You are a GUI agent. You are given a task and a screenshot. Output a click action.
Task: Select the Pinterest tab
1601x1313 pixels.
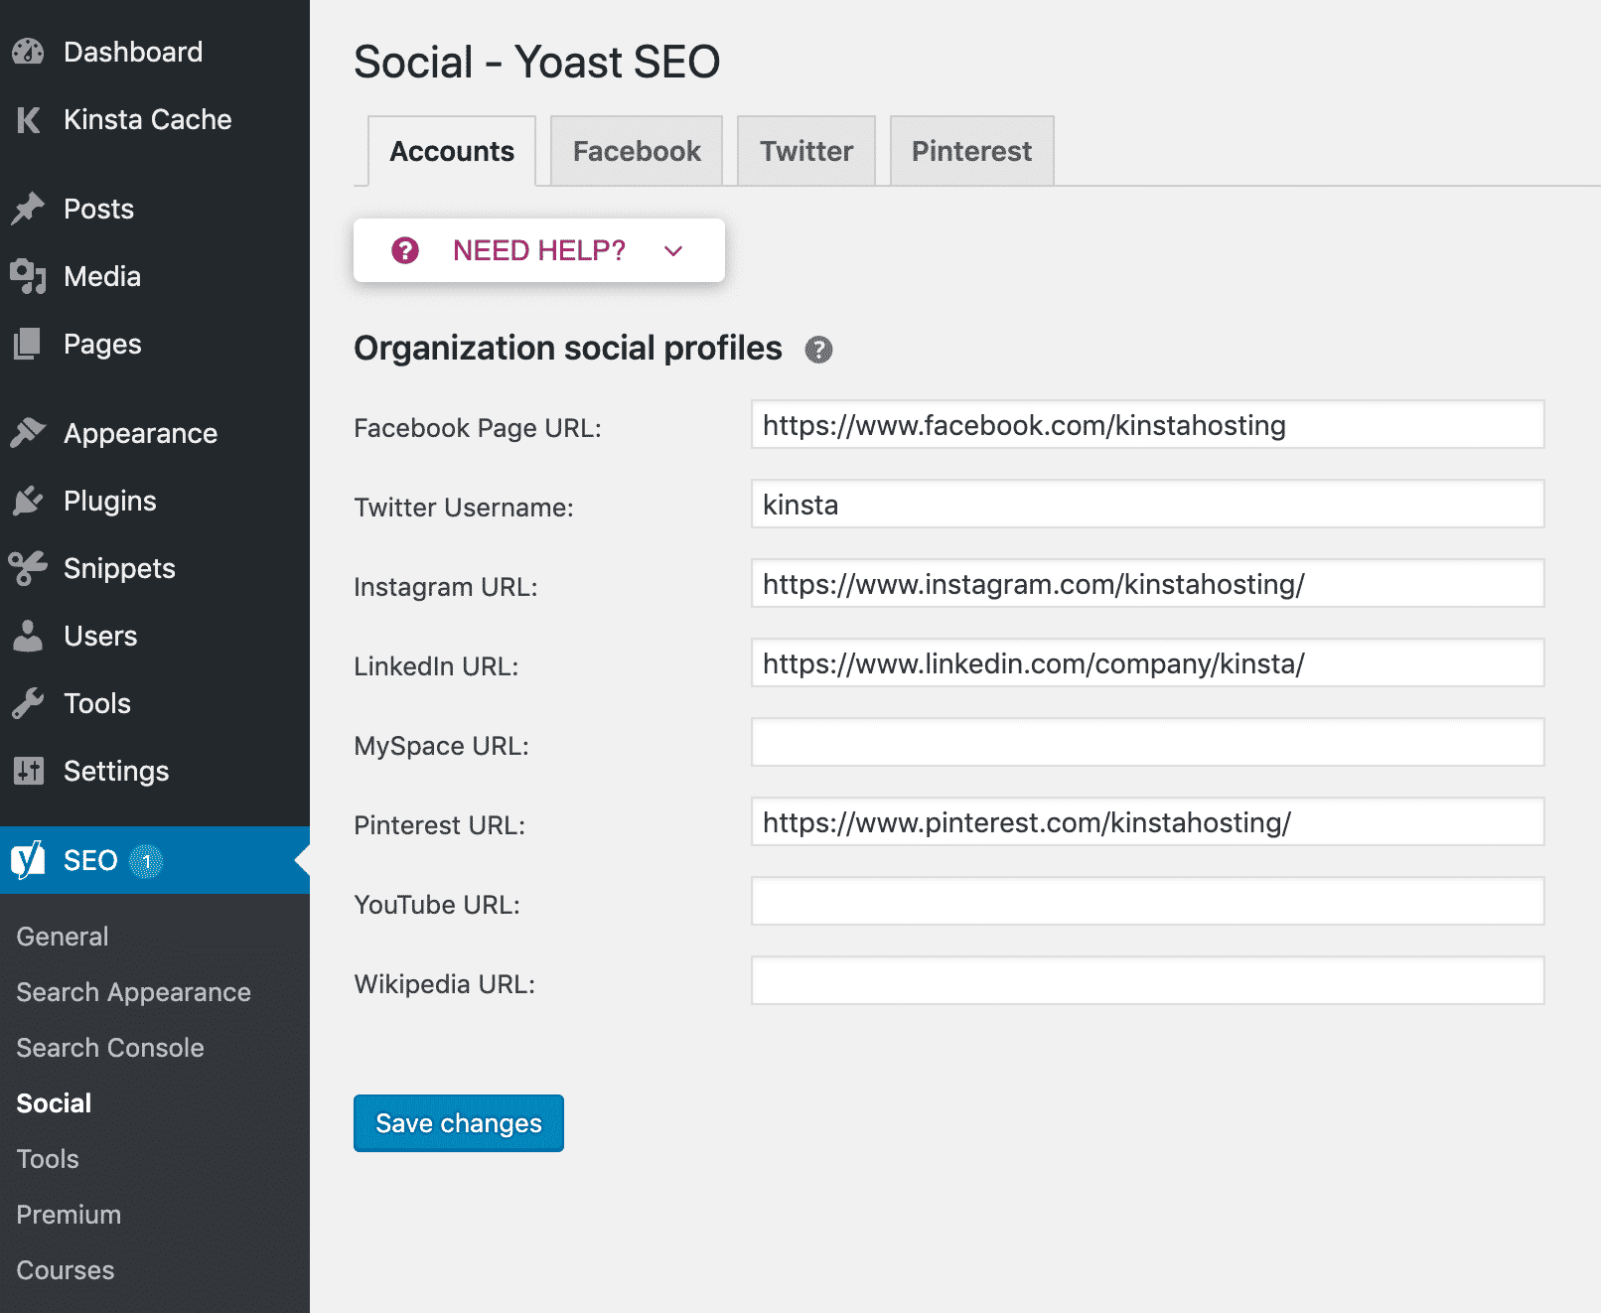point(971,151)
